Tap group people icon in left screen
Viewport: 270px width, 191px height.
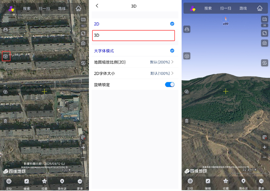[6, 30]
